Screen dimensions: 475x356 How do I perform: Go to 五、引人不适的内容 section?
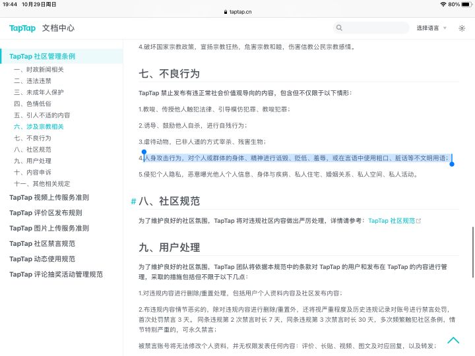[42, 115]
